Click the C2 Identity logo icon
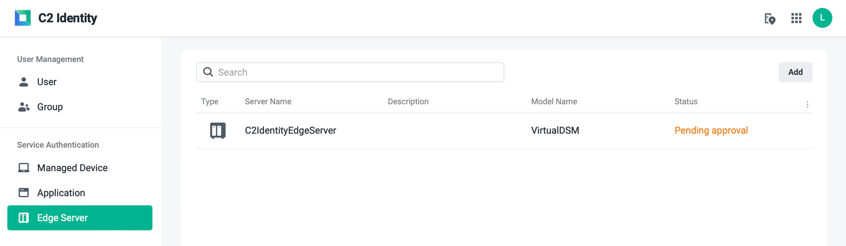Viewport: 846px width, 246px height. pos(23,18)
